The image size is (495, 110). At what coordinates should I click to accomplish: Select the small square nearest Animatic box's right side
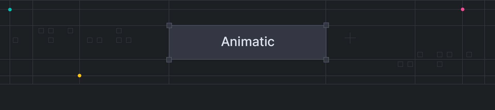click(400, 64)
